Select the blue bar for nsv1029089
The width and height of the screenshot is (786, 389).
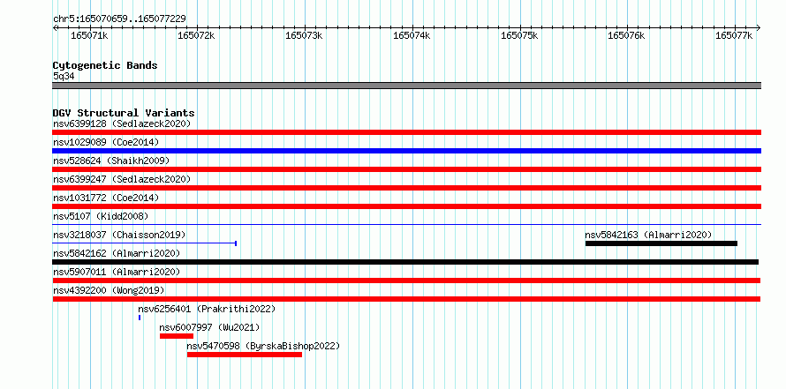pyautogui.click(x=406, y=151)
